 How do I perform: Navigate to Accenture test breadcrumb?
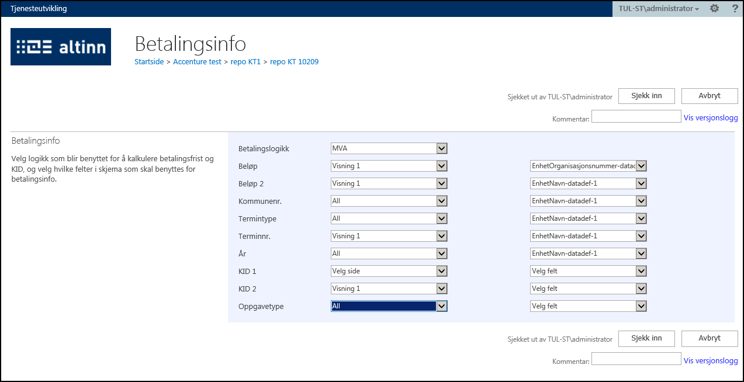197,61
